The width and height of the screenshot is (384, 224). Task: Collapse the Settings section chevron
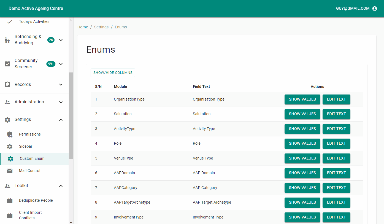(61, 120)
